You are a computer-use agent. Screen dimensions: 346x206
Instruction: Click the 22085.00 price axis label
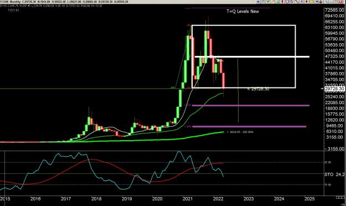tap(334, 102)
